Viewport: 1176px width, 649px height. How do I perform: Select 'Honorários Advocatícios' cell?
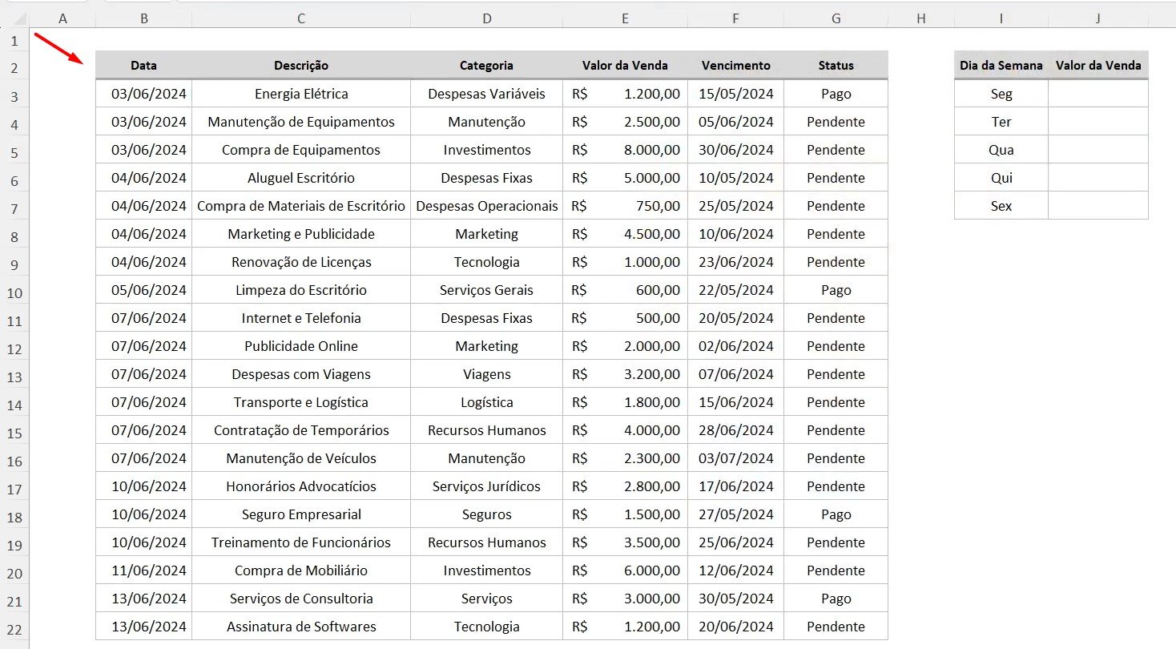coord(301,486)
